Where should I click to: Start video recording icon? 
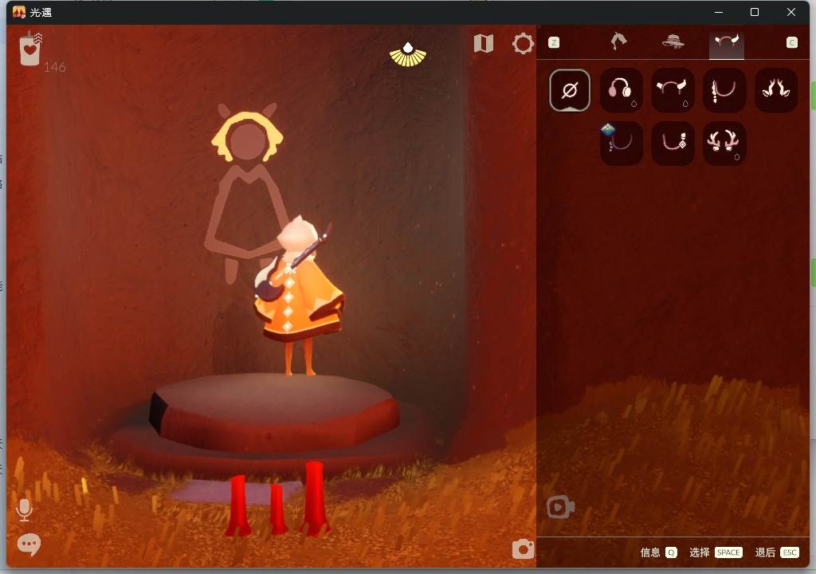[560, 507]
